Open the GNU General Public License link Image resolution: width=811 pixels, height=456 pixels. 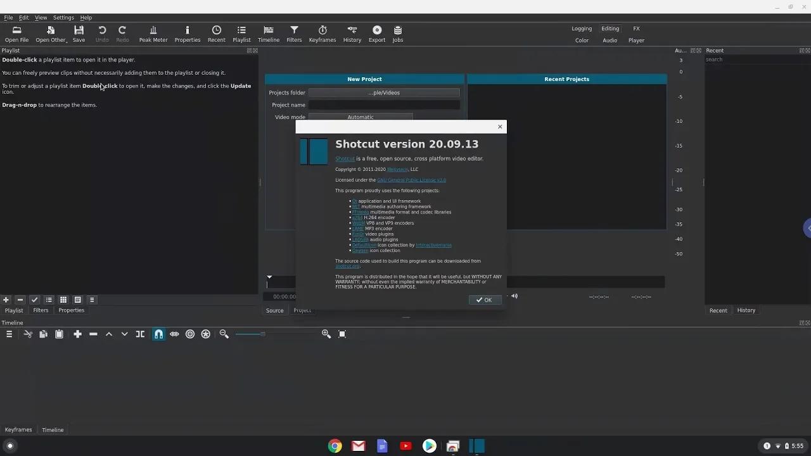point(411,180)
